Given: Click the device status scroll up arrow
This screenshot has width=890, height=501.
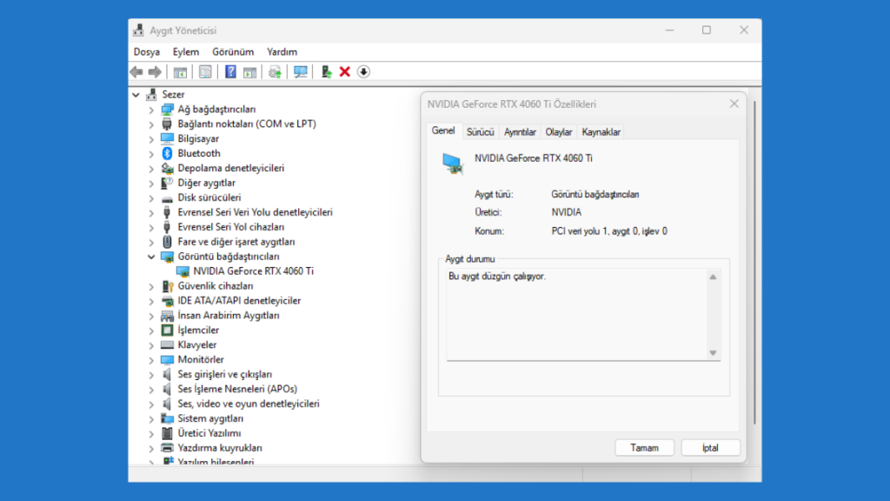Looking at the screenshot, I should point(713,277).
